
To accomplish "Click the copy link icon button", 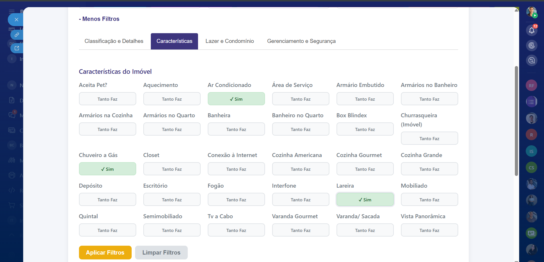I will click(x=17, y=35).
